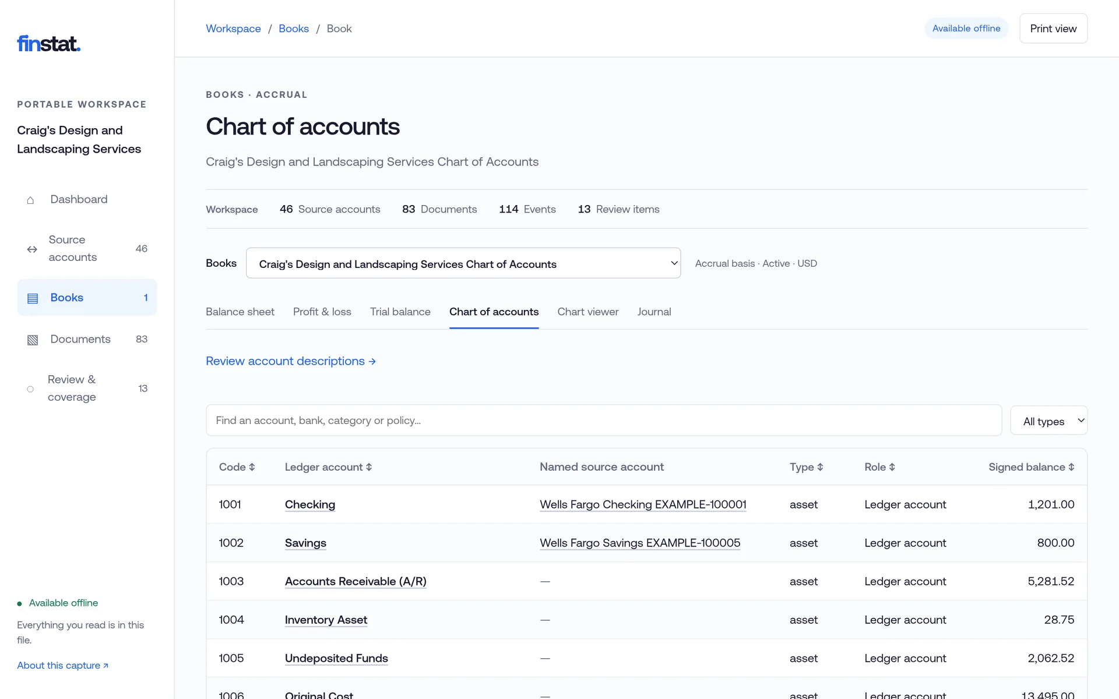The height and width of the screenshot is (699, 1119).
Task: Sort by Type column arrows
Action: [820, 467]
